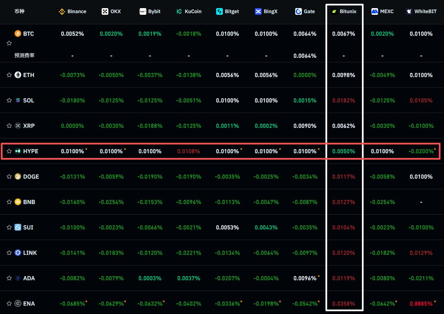Image resolution: width=444 pixels, height=314 pixels.
Task: Open the HYPE coin name link
Action: (31, 151)
